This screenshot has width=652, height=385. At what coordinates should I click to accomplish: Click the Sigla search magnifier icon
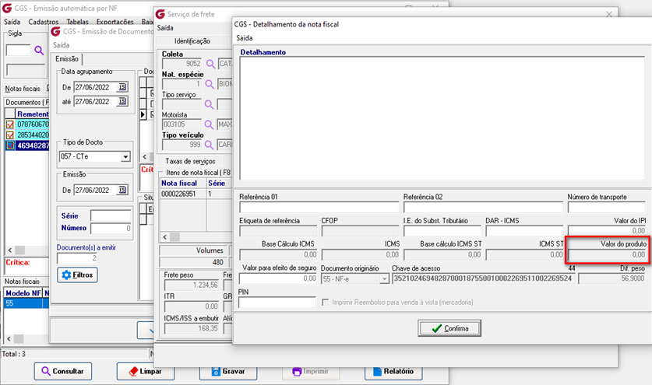pos(39,51)
